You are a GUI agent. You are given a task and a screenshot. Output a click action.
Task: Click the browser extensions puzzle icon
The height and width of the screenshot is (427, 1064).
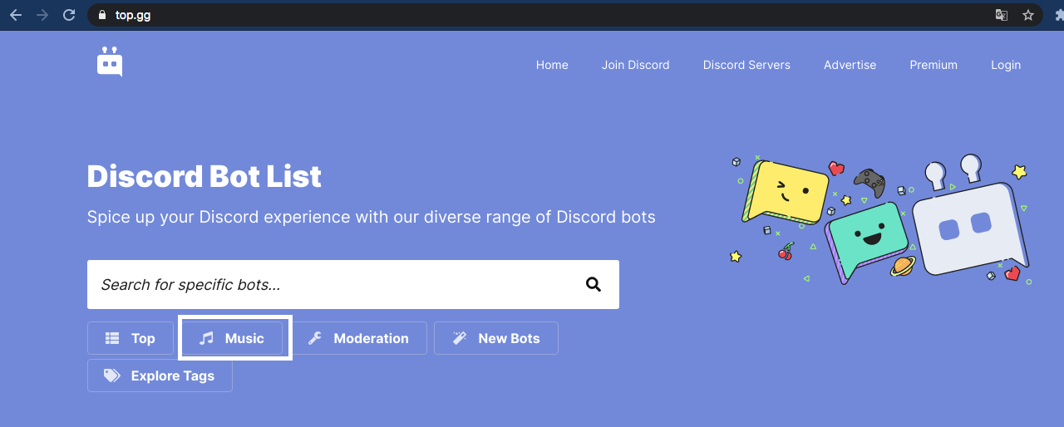coord(1058,15)
